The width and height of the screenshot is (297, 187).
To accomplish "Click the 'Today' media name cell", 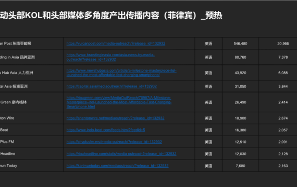I will click(x=31, y=166).
